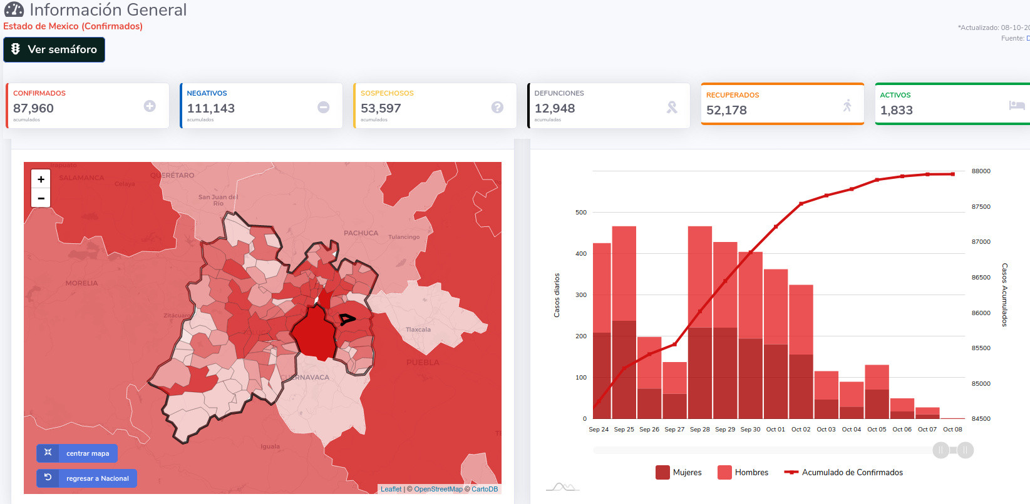
Task: Toggle Acumulado de Confirmados legend entry
Action: tap(843, 472)
